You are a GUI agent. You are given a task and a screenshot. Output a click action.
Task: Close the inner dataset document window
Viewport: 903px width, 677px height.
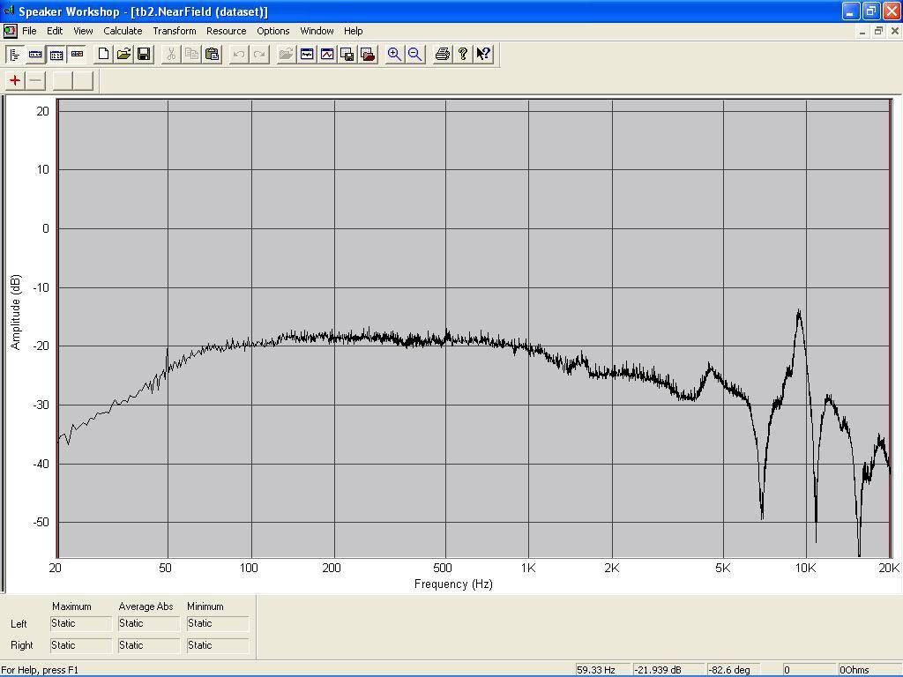pos(894,31)
